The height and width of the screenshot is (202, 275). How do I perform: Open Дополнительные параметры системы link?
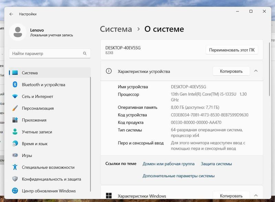pos(178,176)
